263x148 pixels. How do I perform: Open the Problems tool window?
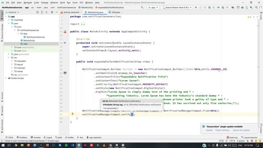[22, 137]
